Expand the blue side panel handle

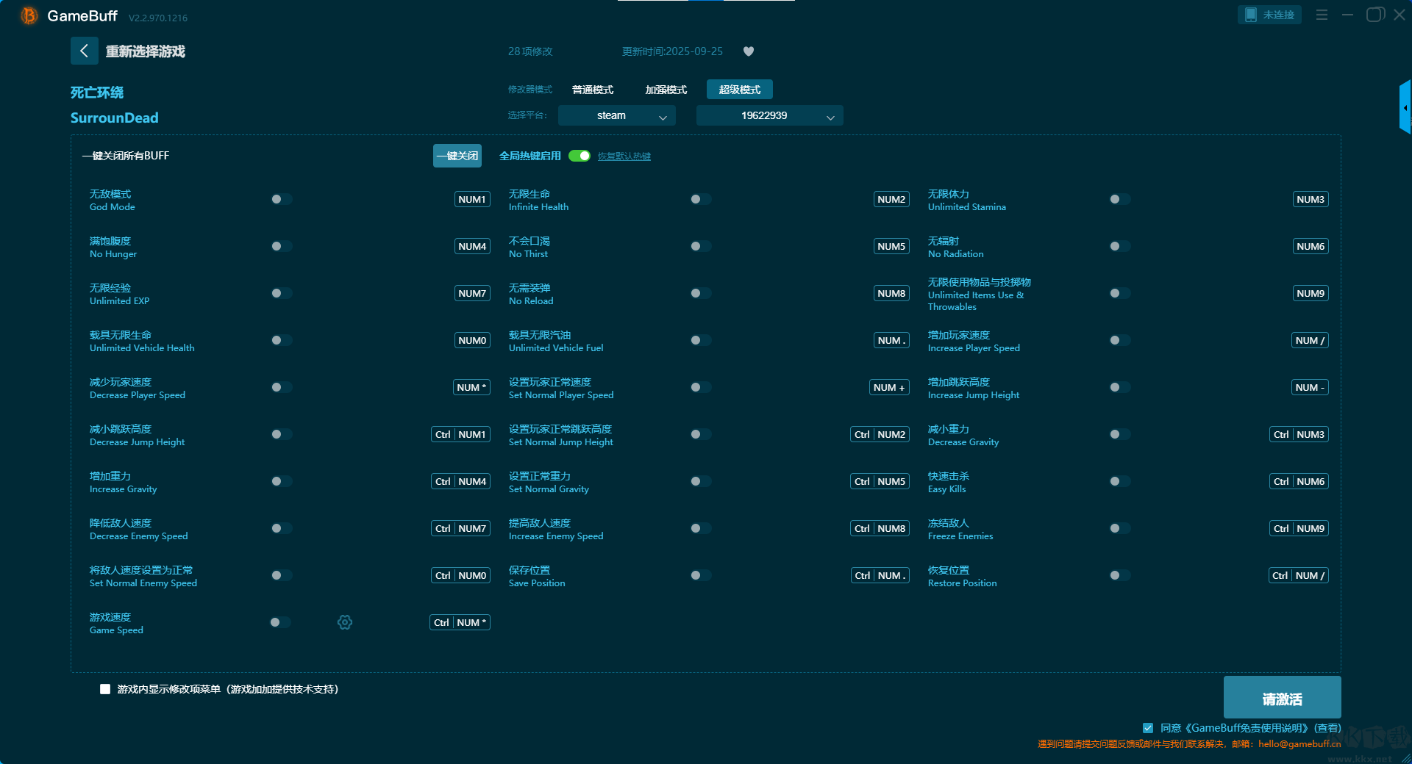pyautogui.click(x=1405, y=107)
